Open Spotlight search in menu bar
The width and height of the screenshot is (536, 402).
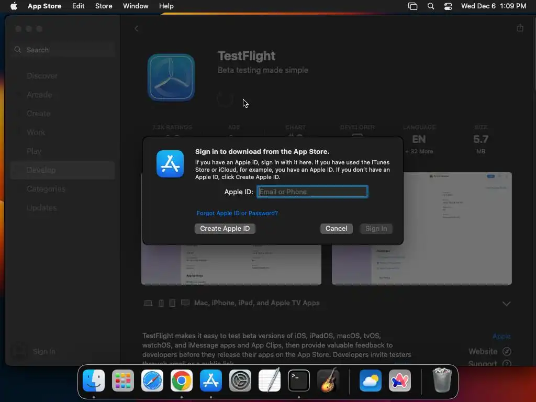(431, 6)
